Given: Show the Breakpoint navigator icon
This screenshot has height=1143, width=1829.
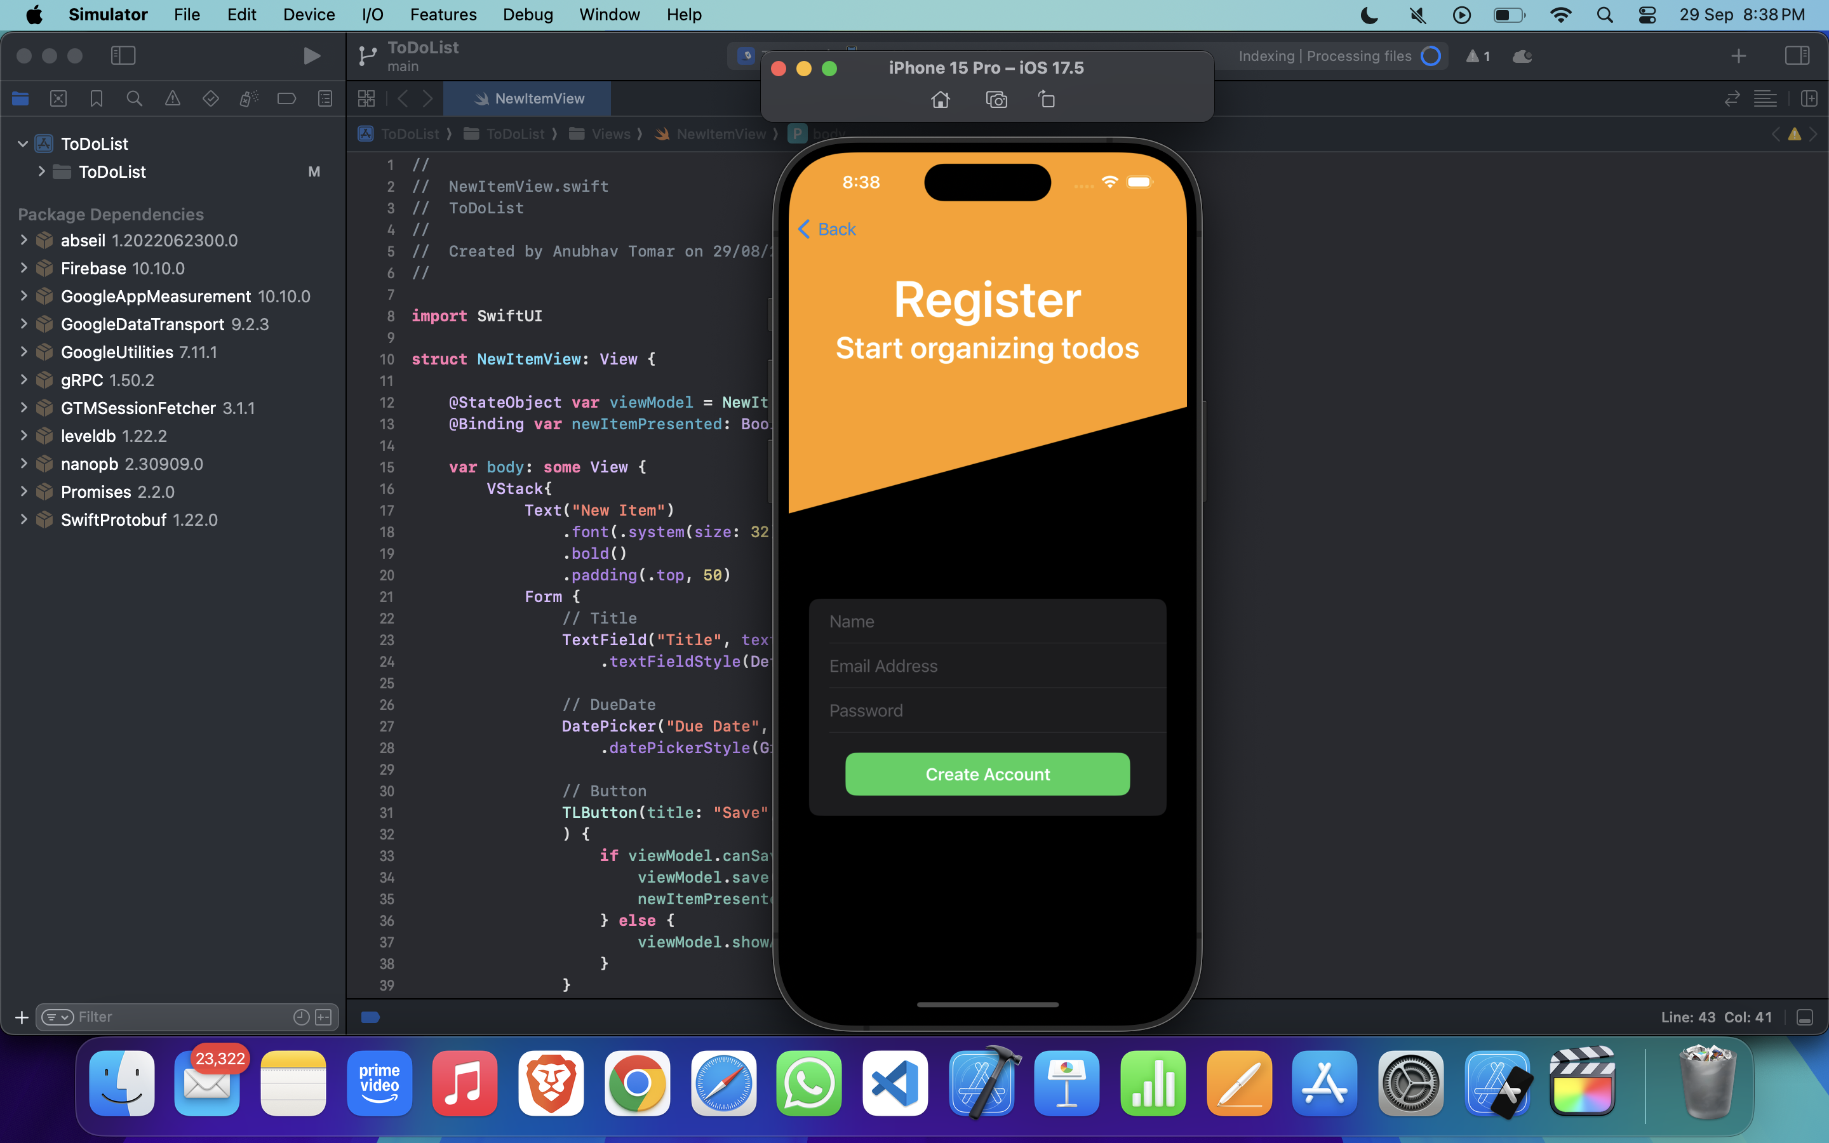Looking at the screenshot, I should [286, 98].
